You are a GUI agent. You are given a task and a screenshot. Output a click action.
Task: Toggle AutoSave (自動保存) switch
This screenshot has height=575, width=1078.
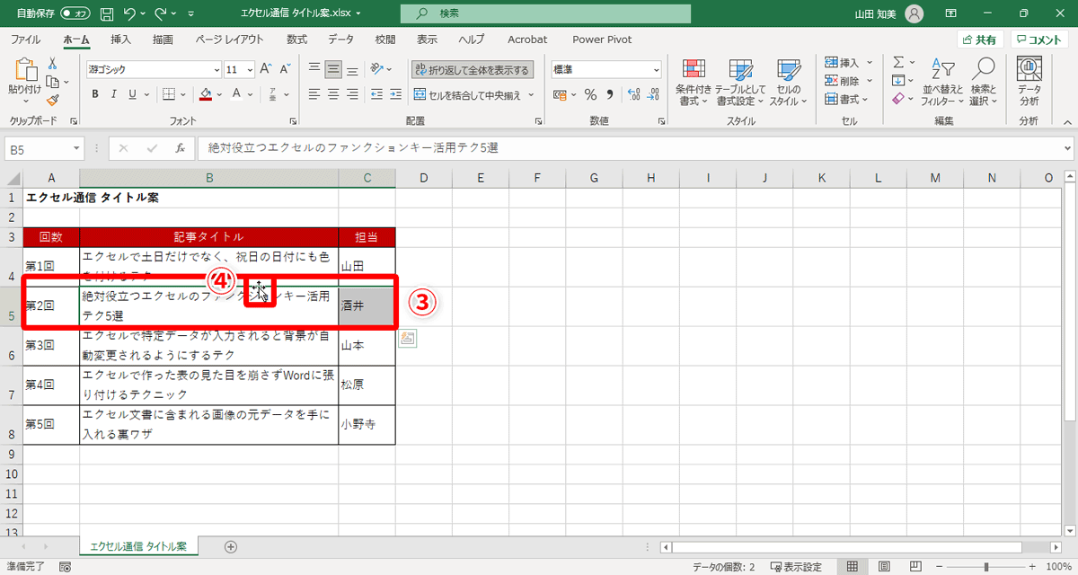click(77, 13)
